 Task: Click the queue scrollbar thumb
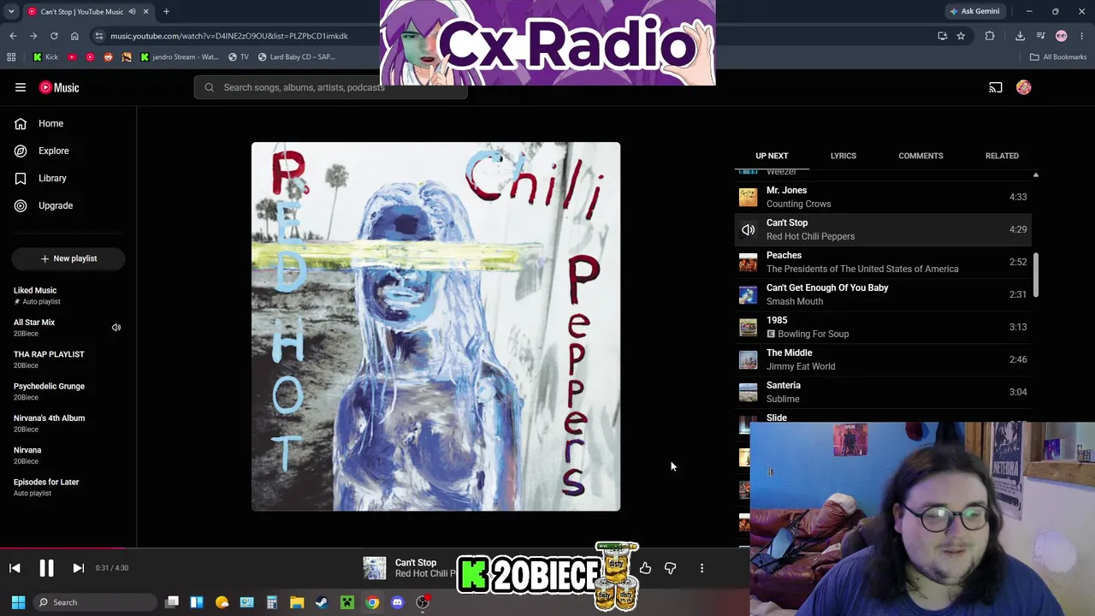coord(1035,275)
